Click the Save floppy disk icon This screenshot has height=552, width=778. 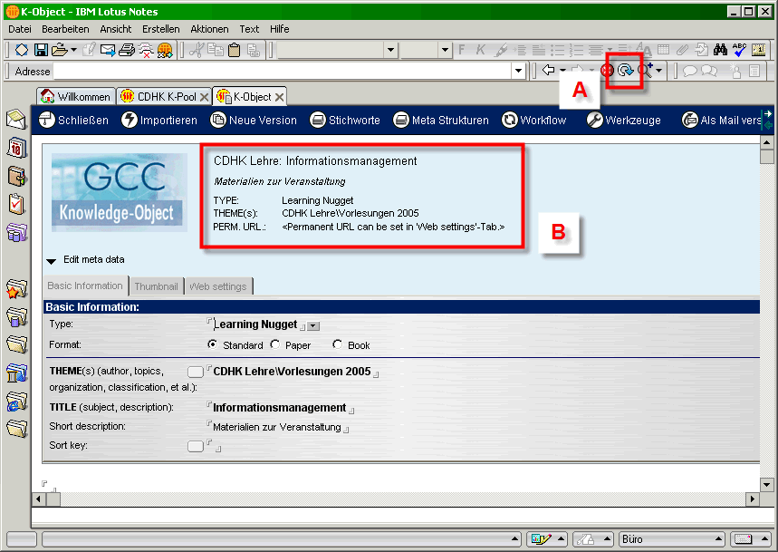point(41,50)
